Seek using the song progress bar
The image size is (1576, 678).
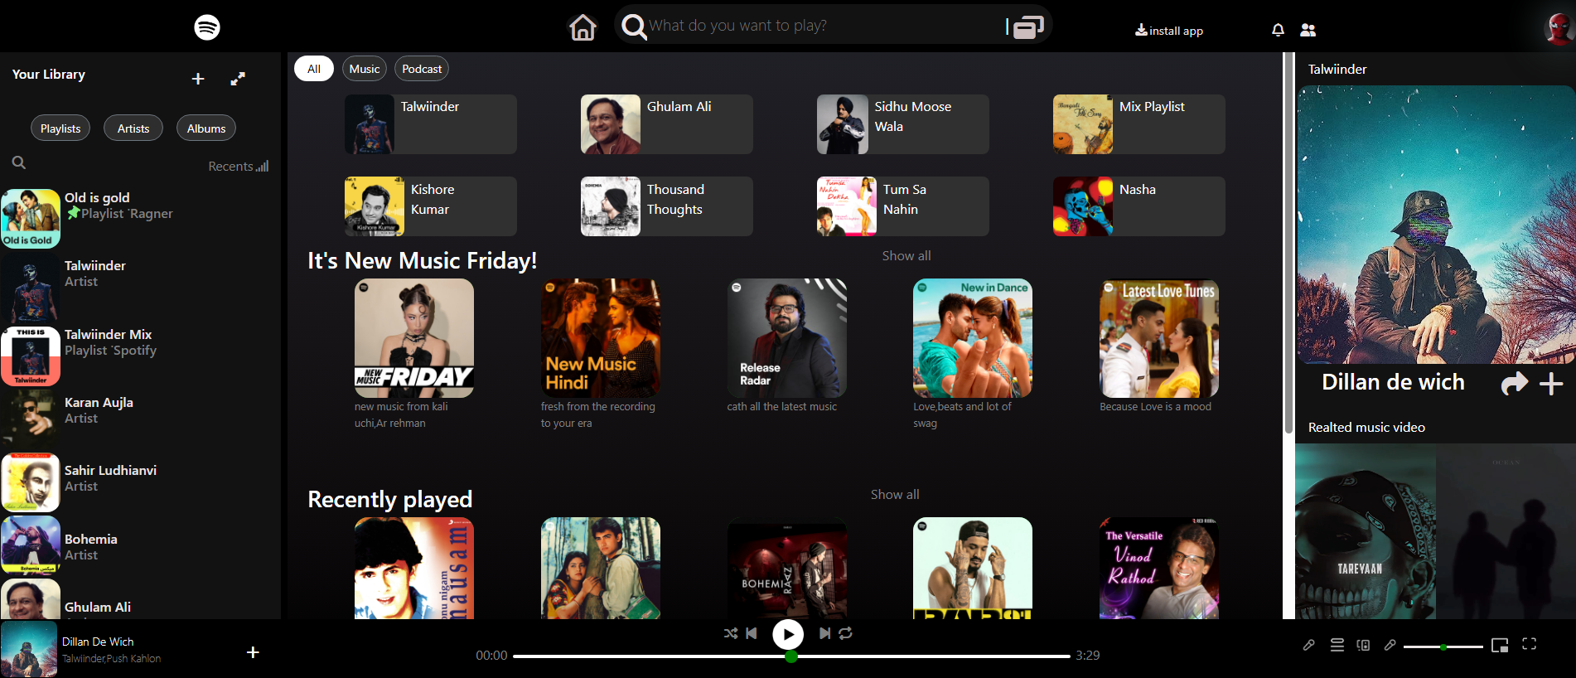[x=791, y=656]
